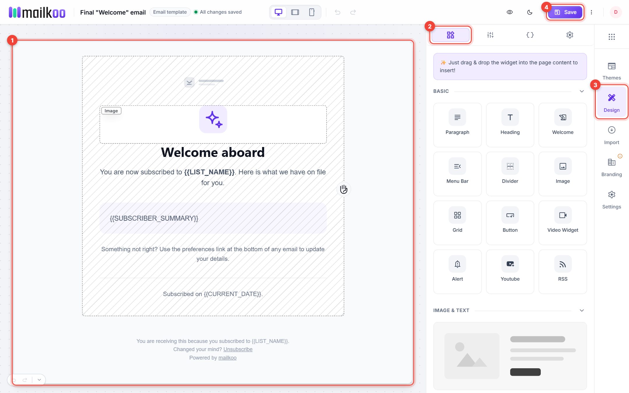Click the Email template badge
Image resolution: width=629 pixels, height=393 pixels.
170,12
